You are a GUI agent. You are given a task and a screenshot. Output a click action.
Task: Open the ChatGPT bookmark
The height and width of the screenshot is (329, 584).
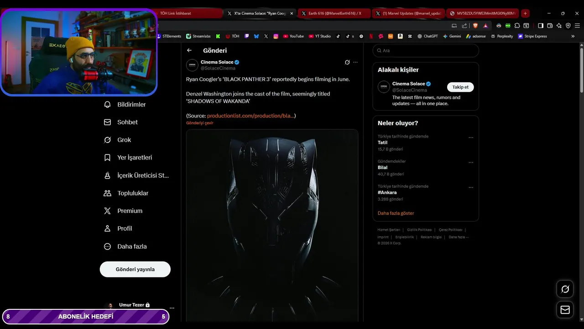pyautogui.click(x=428, y=36)
